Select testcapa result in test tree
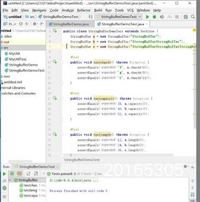 (x=31, y=196)
